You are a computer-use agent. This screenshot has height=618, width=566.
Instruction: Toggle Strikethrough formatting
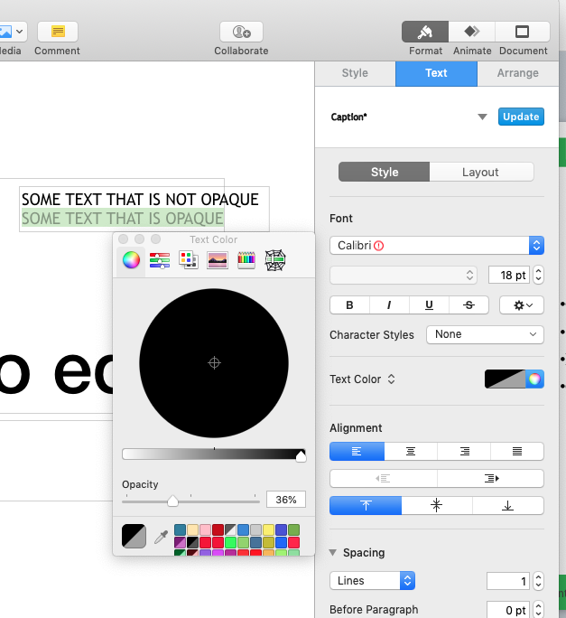point(469,305)
